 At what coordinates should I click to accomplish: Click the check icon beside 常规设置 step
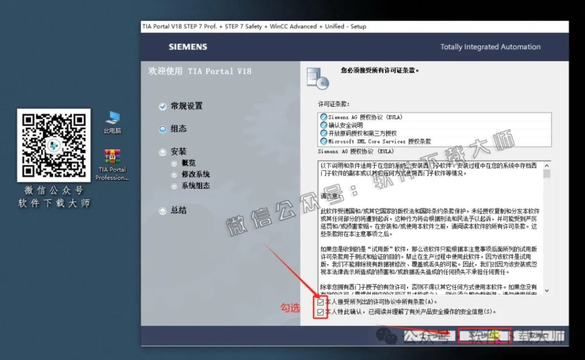[163, 106]
